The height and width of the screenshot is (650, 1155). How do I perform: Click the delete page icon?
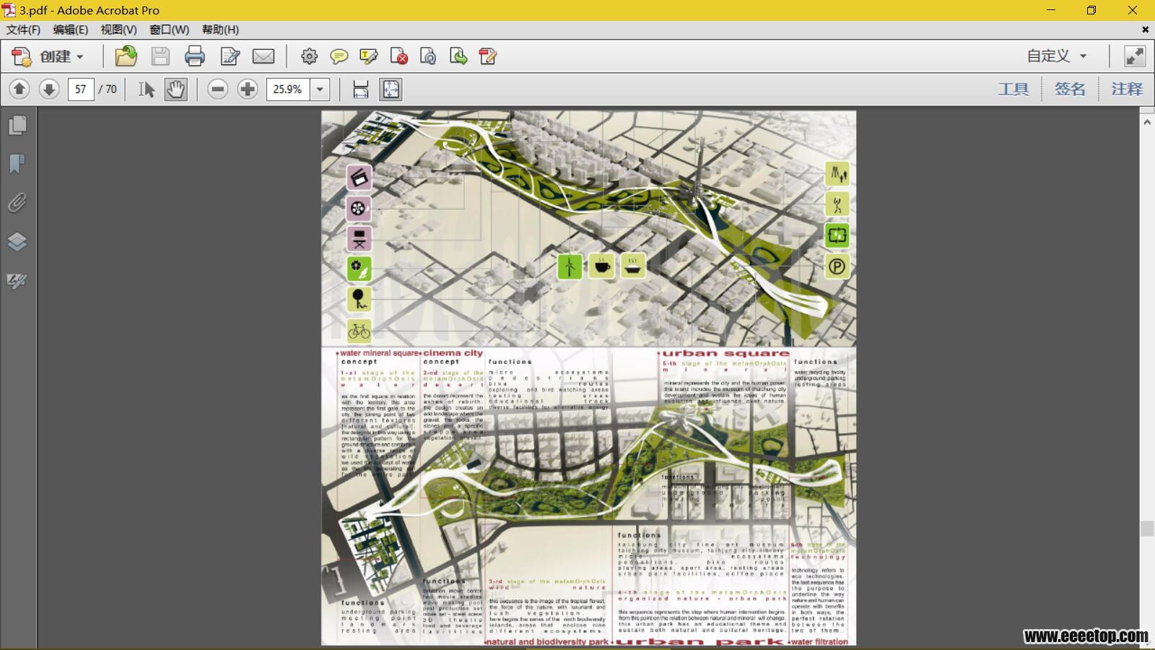[398, 56]
